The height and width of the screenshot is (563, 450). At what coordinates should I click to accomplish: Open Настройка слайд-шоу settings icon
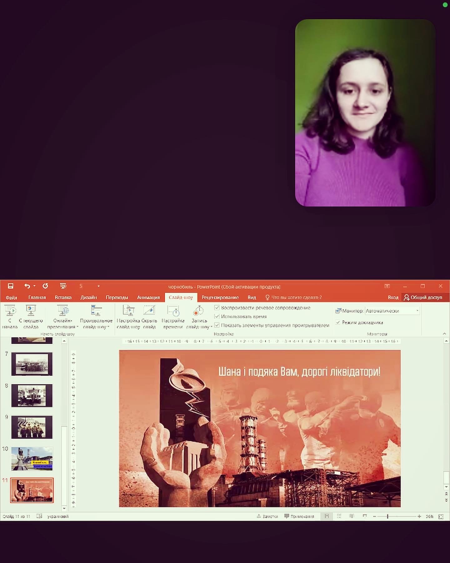[128, 310]
